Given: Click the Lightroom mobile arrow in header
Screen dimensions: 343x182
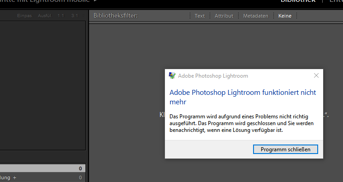Looking at the screenshot, I should (95, 1).
